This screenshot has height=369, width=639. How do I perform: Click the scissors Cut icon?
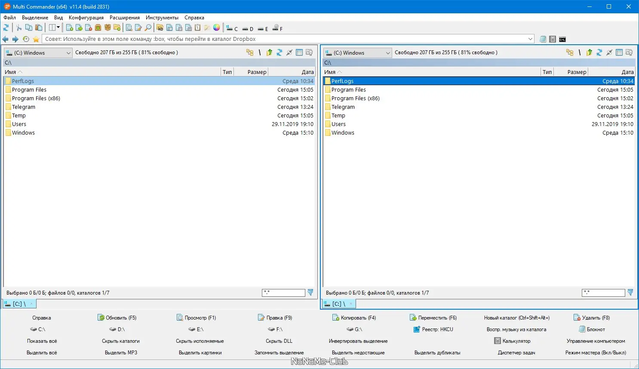(19, 28)
